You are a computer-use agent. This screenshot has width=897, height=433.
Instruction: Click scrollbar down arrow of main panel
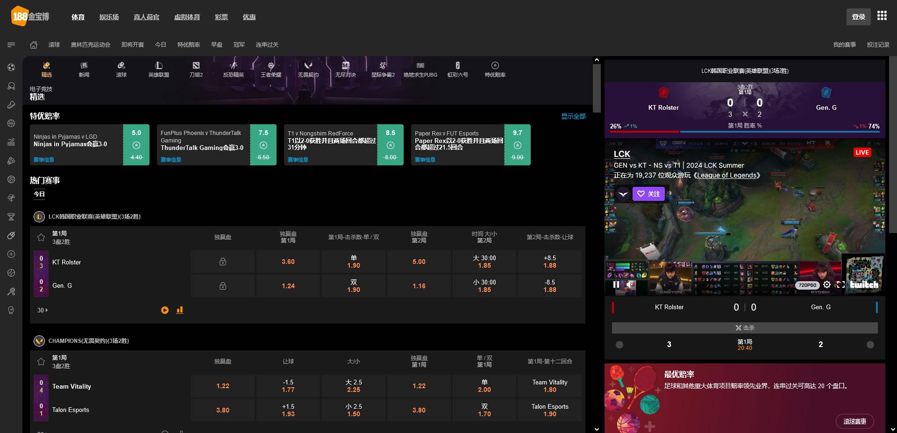click(597, 429)
